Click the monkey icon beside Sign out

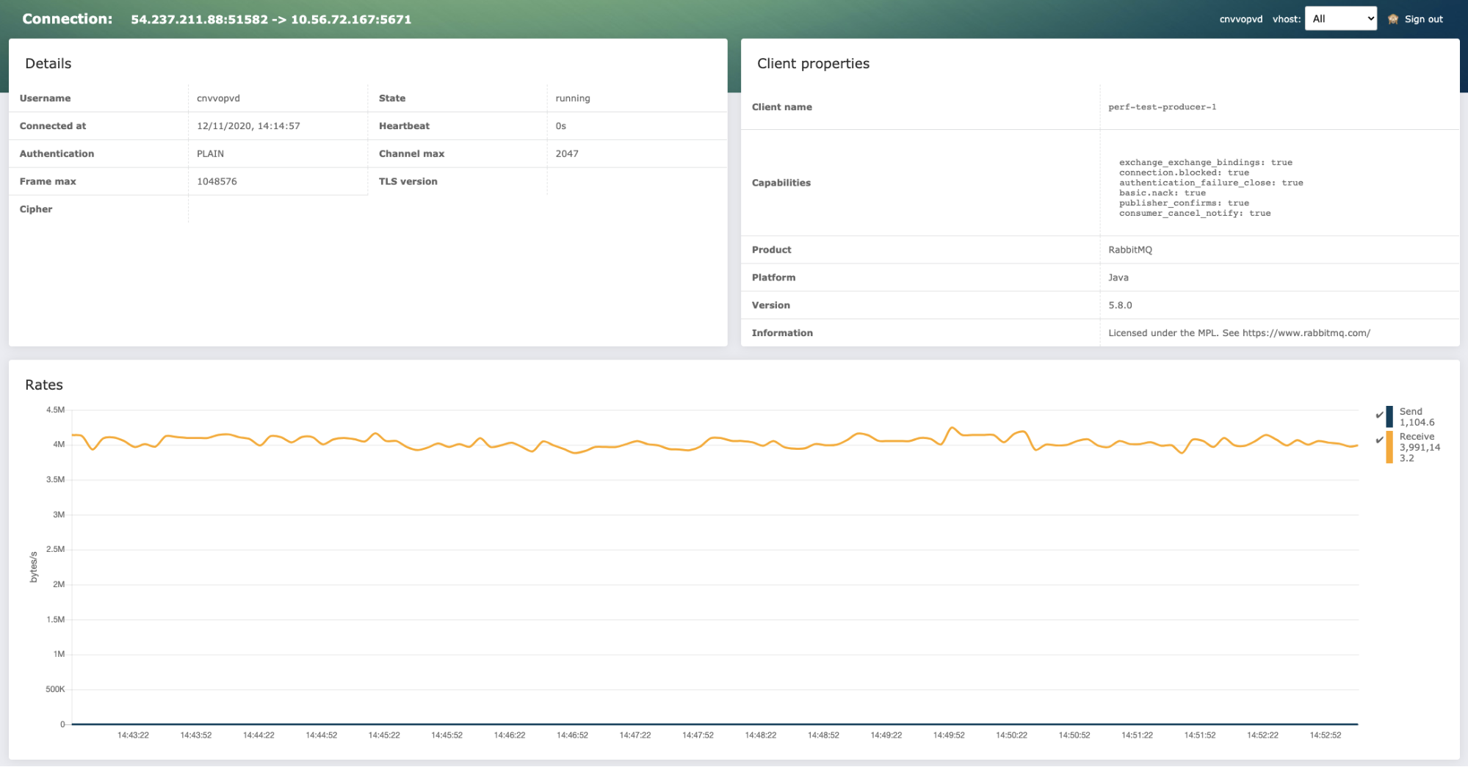point(1392,19)
